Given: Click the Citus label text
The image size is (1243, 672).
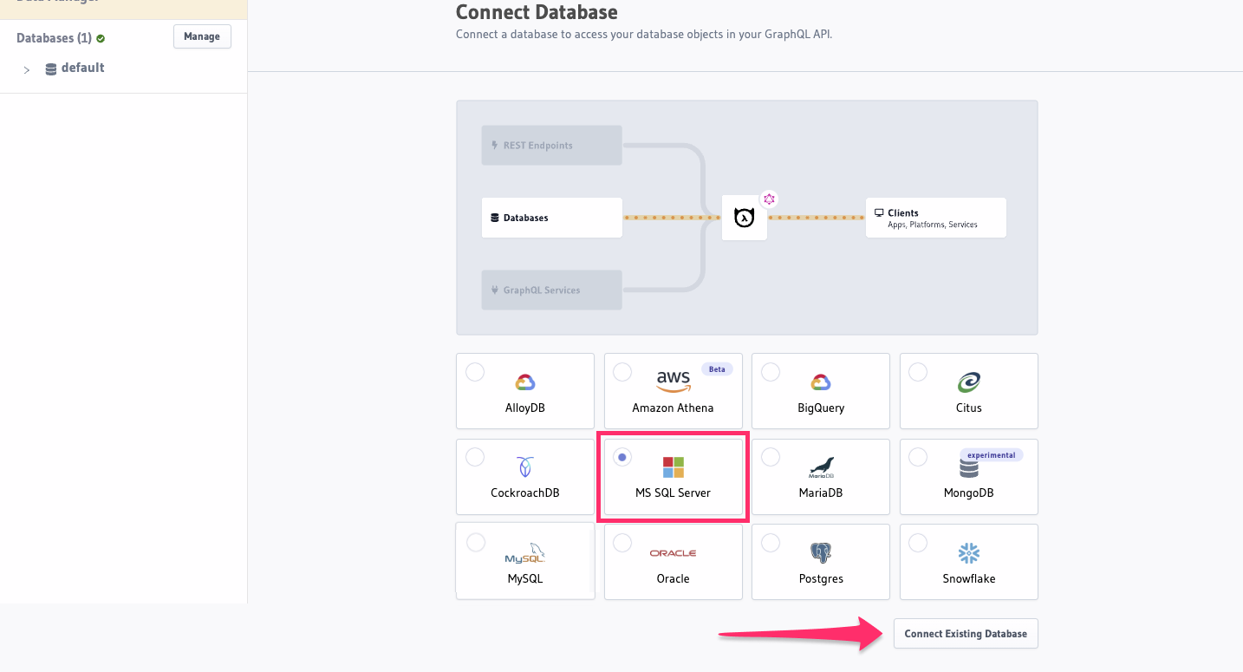Looking at the screenshot, I should [x=969, y=408].
